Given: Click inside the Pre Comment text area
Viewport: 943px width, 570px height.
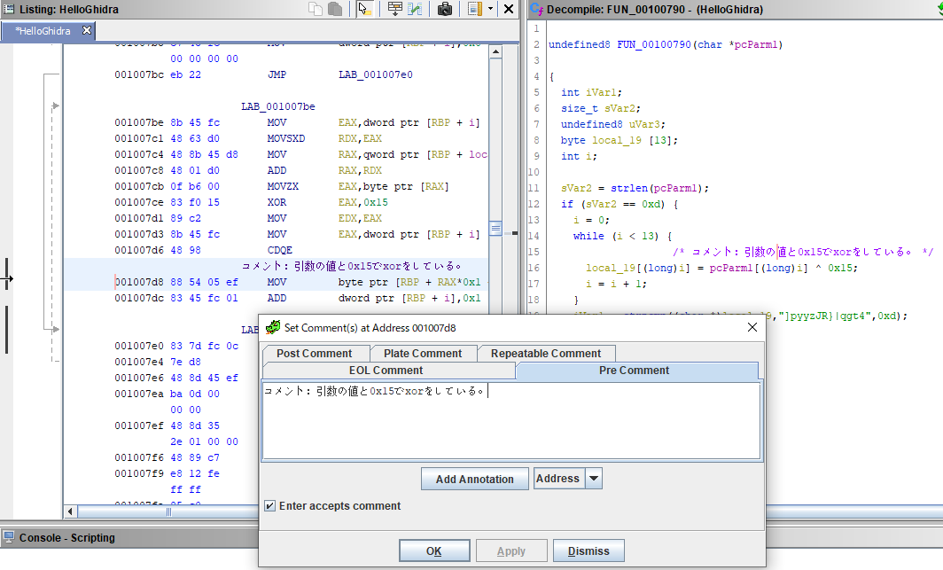Looking at the screenshot, I should click(510, 426).
